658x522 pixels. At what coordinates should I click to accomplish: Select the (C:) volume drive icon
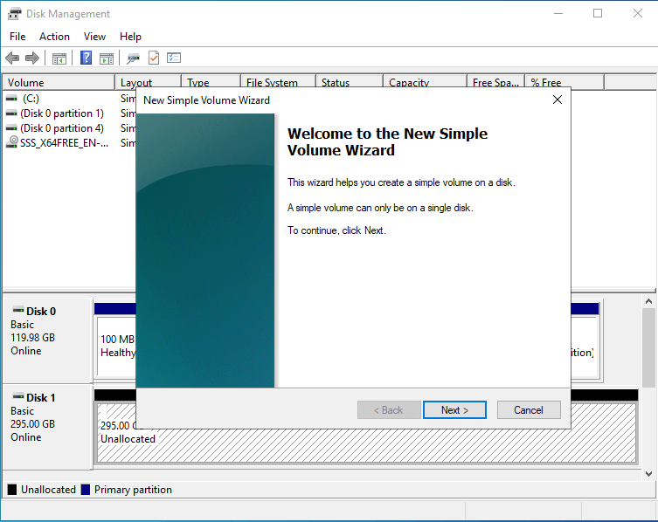[11, 99]
